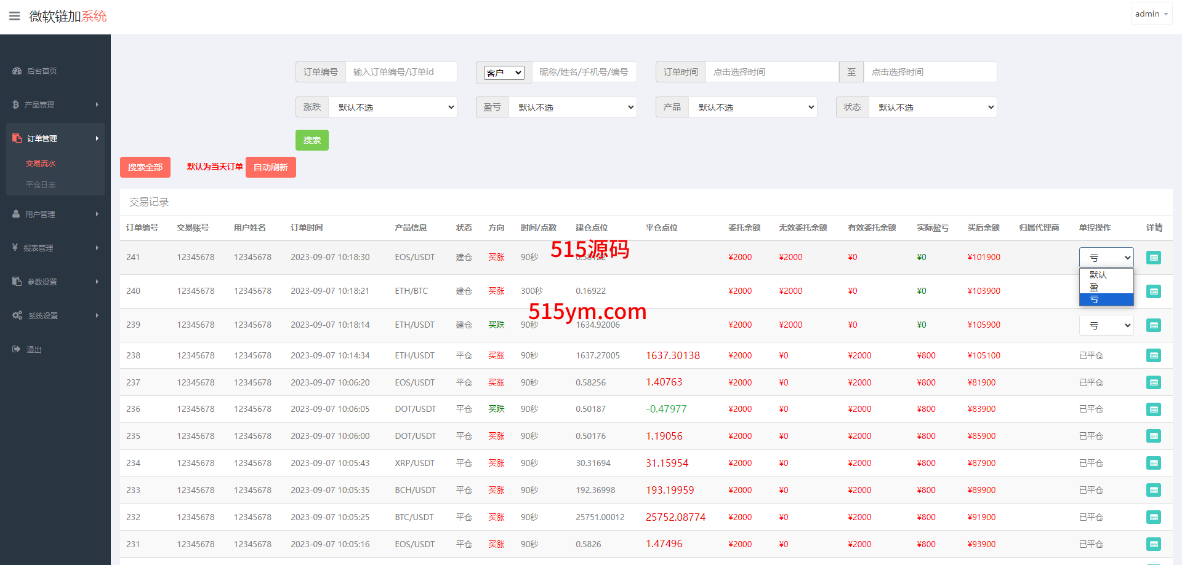The width and height of the screenshot is (1182, 565).
Task: Click the user icon beside 用户管理
Action: [16, 214]
